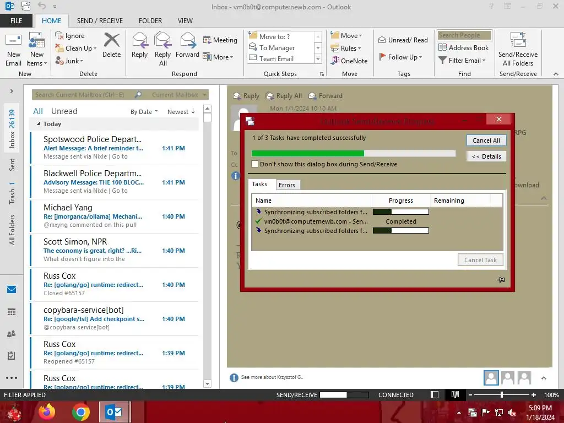This screenshot has width=564, height=423.
Task: Click the green overall progress bar
Action: pyautogui.click(x=353, y=153)
